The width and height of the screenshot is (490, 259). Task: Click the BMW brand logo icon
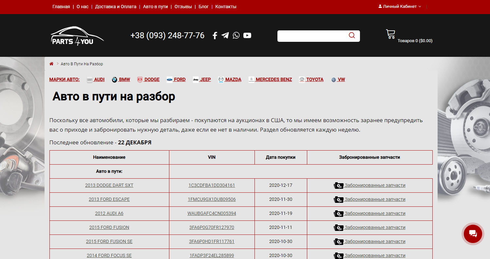tap(114, 79)
